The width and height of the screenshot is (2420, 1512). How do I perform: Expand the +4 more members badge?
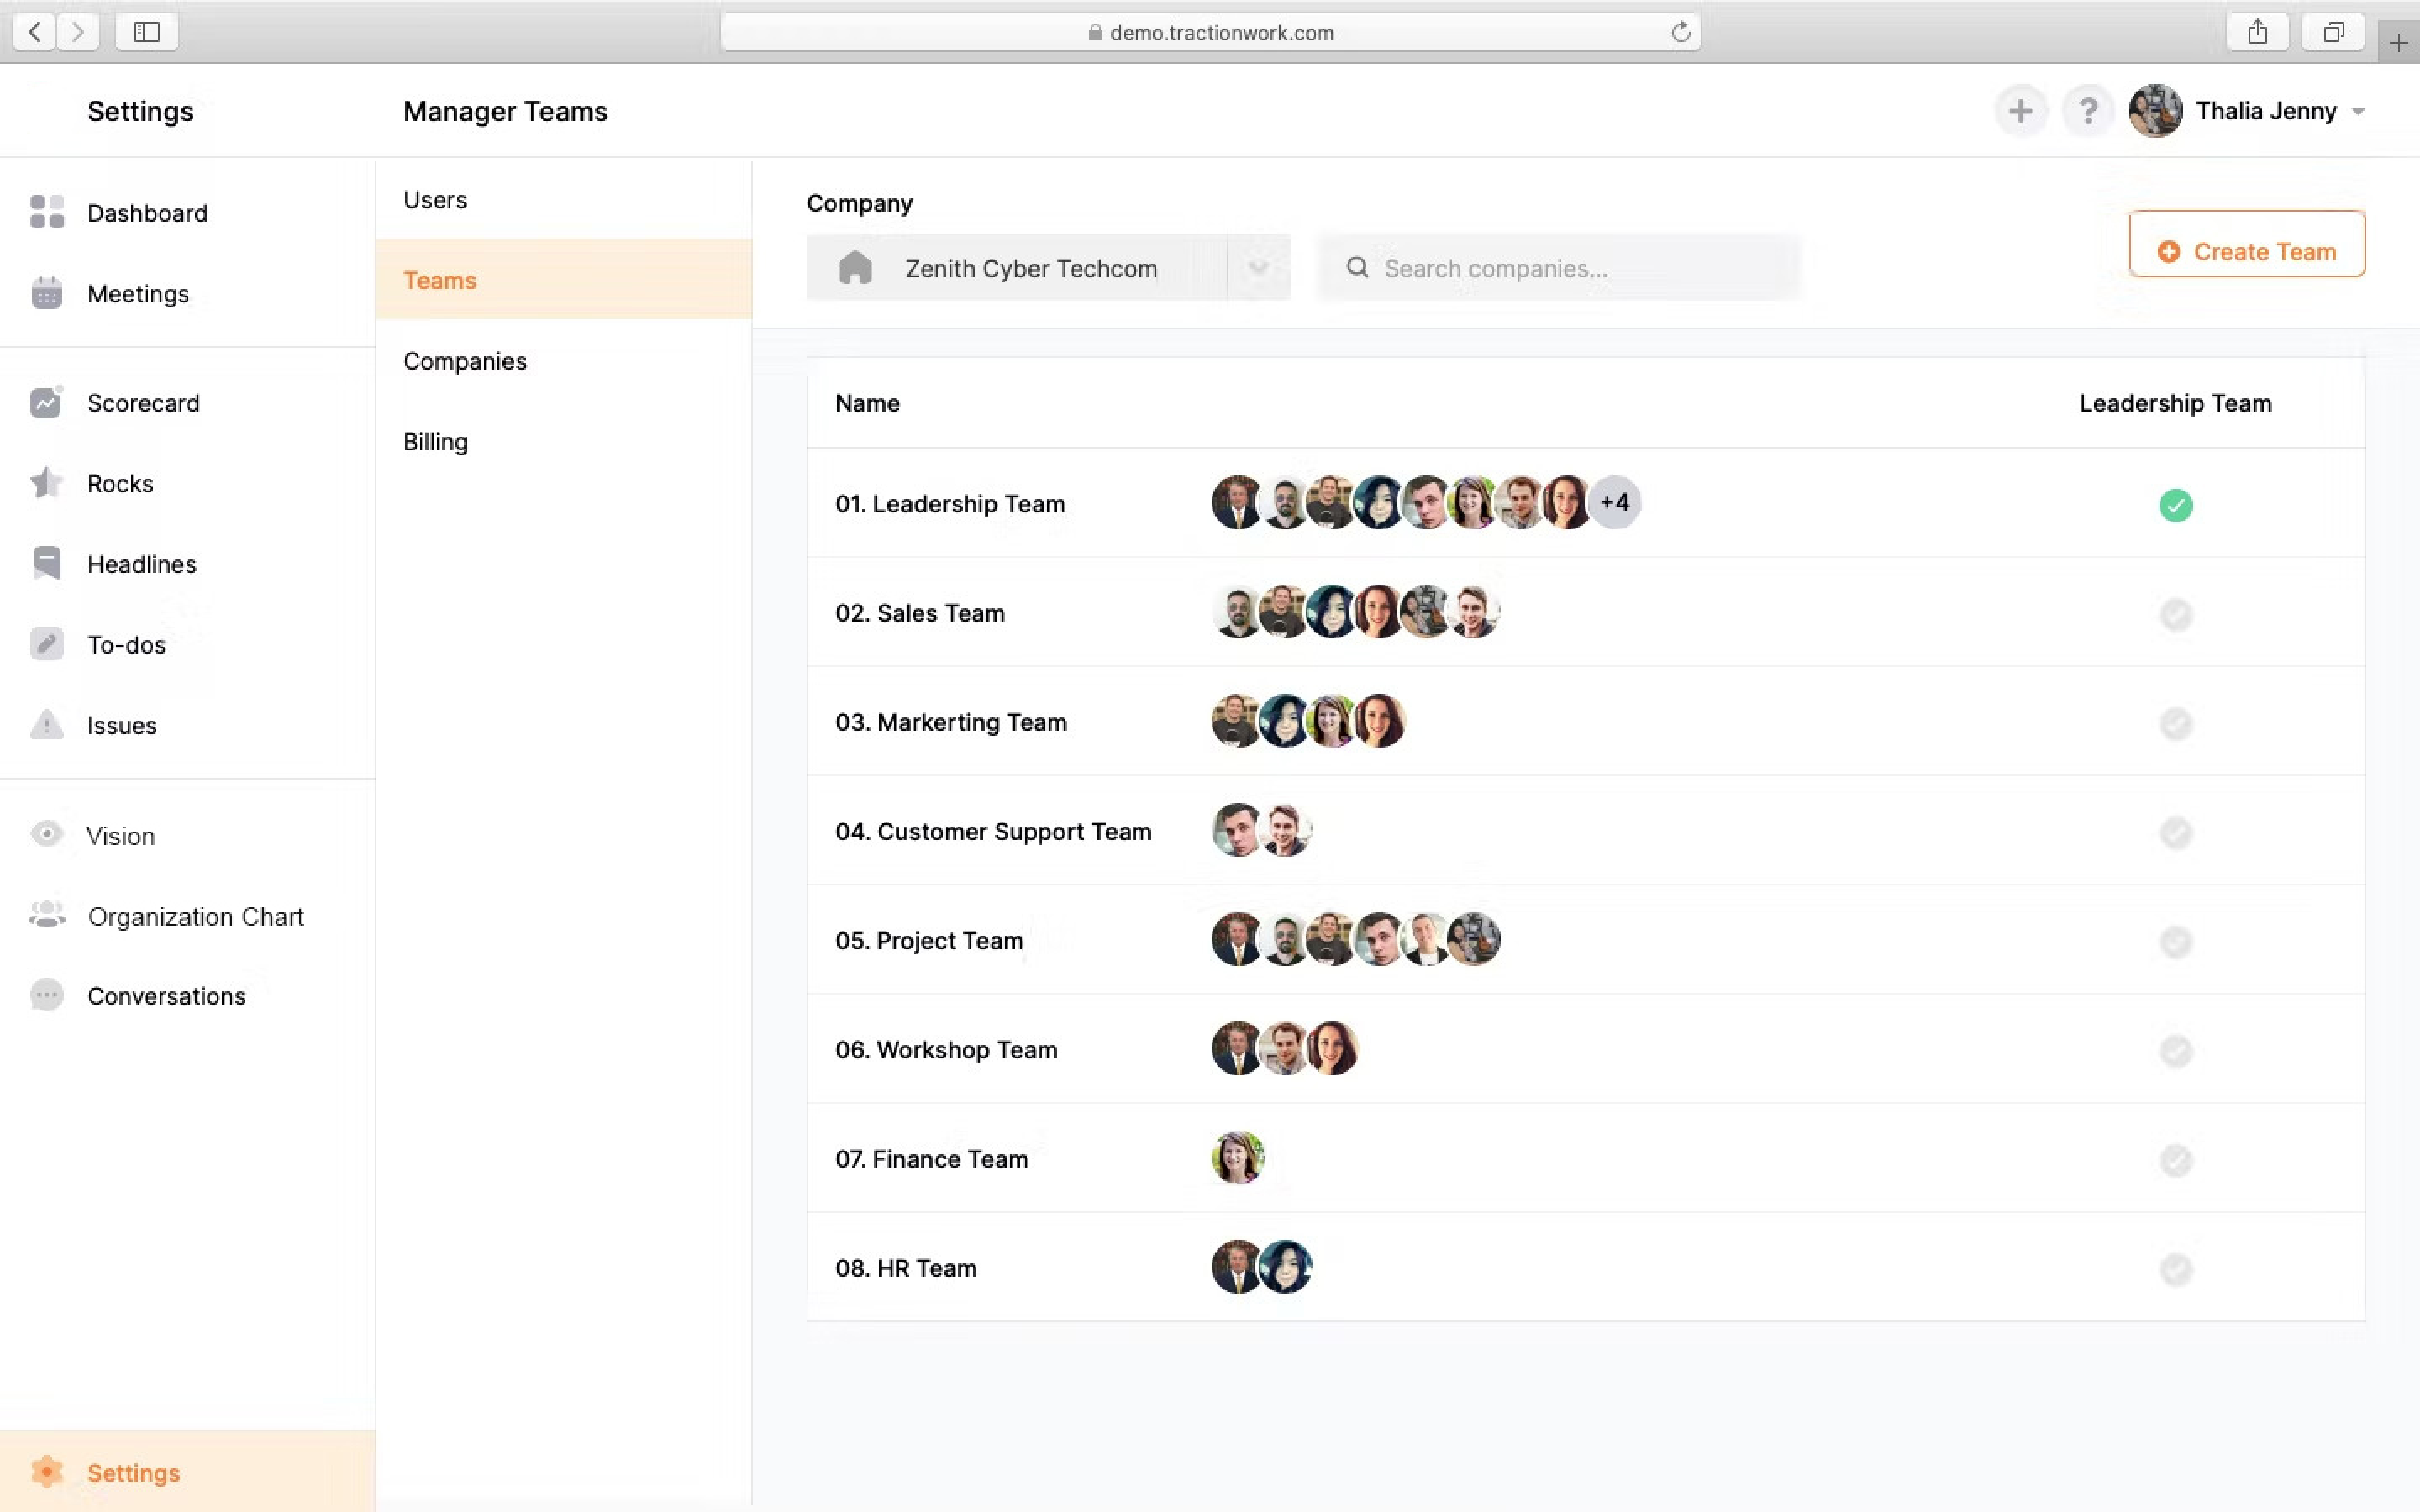tap(1614, 503)
